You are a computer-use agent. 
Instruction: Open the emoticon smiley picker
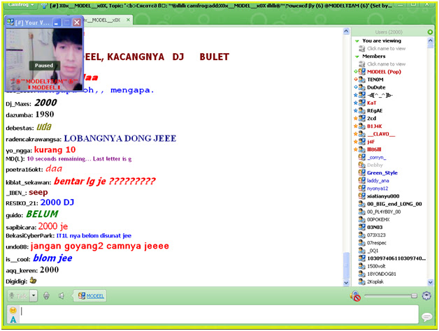click(x=13, y=310)
